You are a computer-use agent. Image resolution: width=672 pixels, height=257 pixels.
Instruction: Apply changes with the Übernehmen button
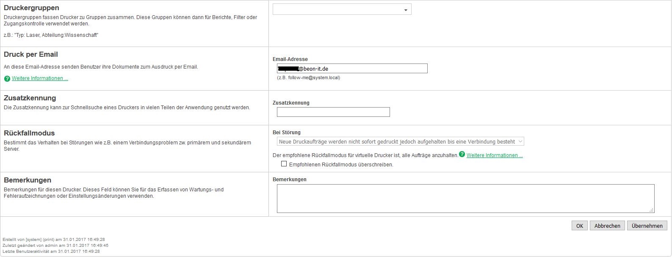647,226
